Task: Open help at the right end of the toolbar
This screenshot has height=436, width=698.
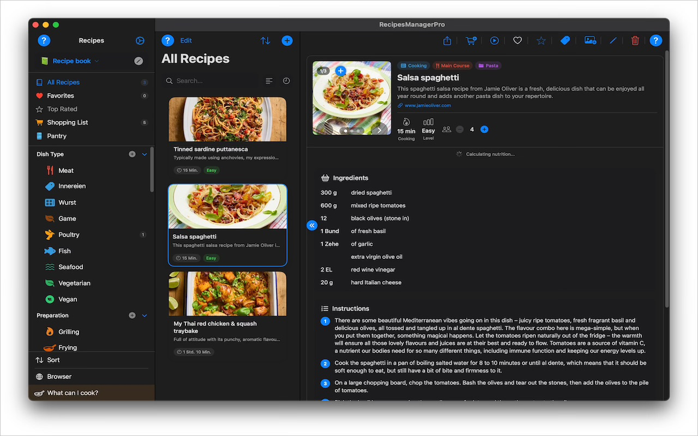Action: coord(656,40)
